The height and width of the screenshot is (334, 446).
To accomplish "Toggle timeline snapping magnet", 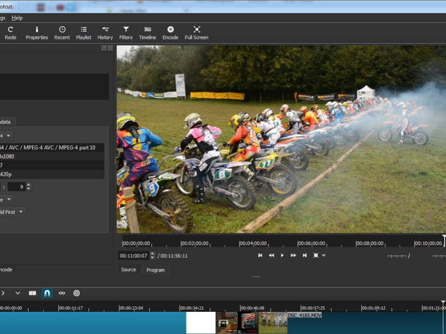I will tap(47, 293).
